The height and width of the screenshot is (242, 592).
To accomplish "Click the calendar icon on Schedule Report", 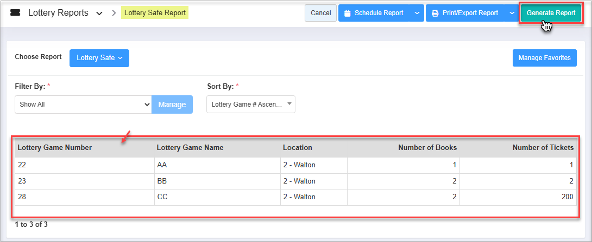I will click(348, 13).
